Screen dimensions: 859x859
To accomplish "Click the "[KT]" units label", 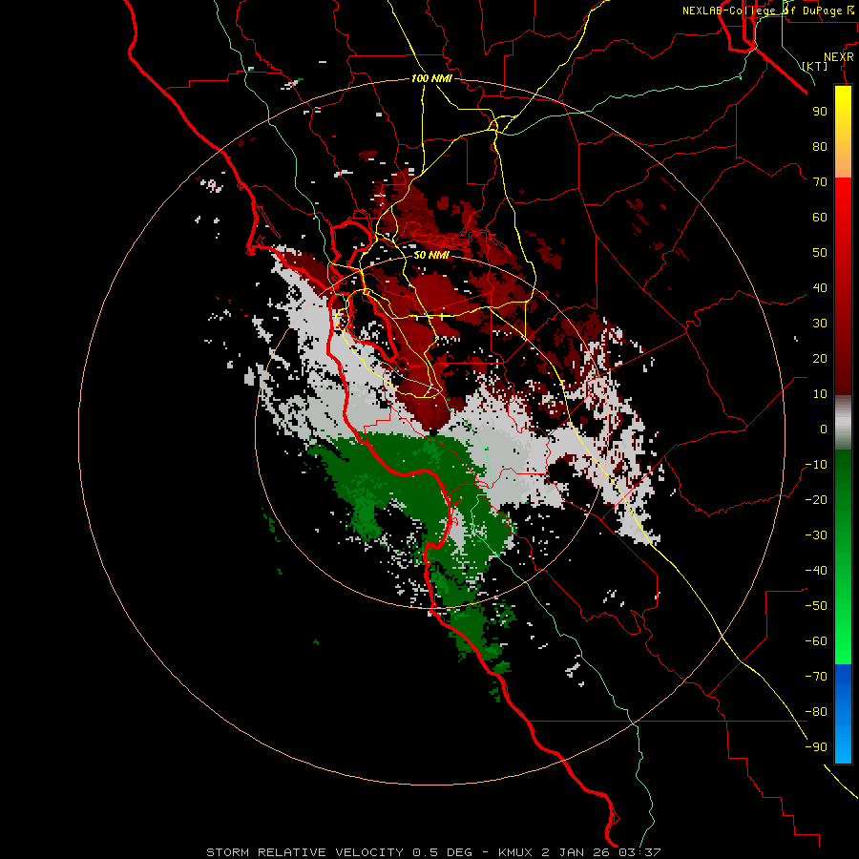I will pos(815,66).
